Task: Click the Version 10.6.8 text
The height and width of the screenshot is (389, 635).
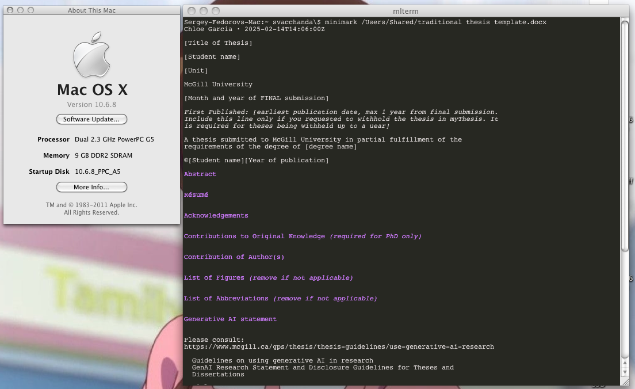Action: pos(91,105)
